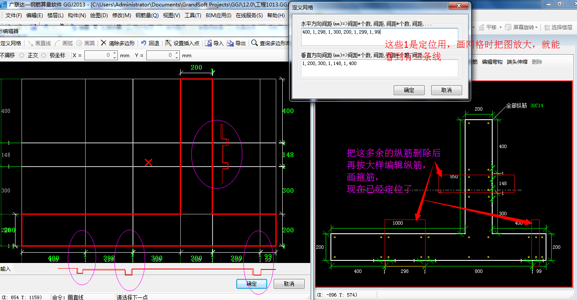Click the 命令: 画直线 status text
This screenshot has height=300, width=577.
tap(68, 297)
